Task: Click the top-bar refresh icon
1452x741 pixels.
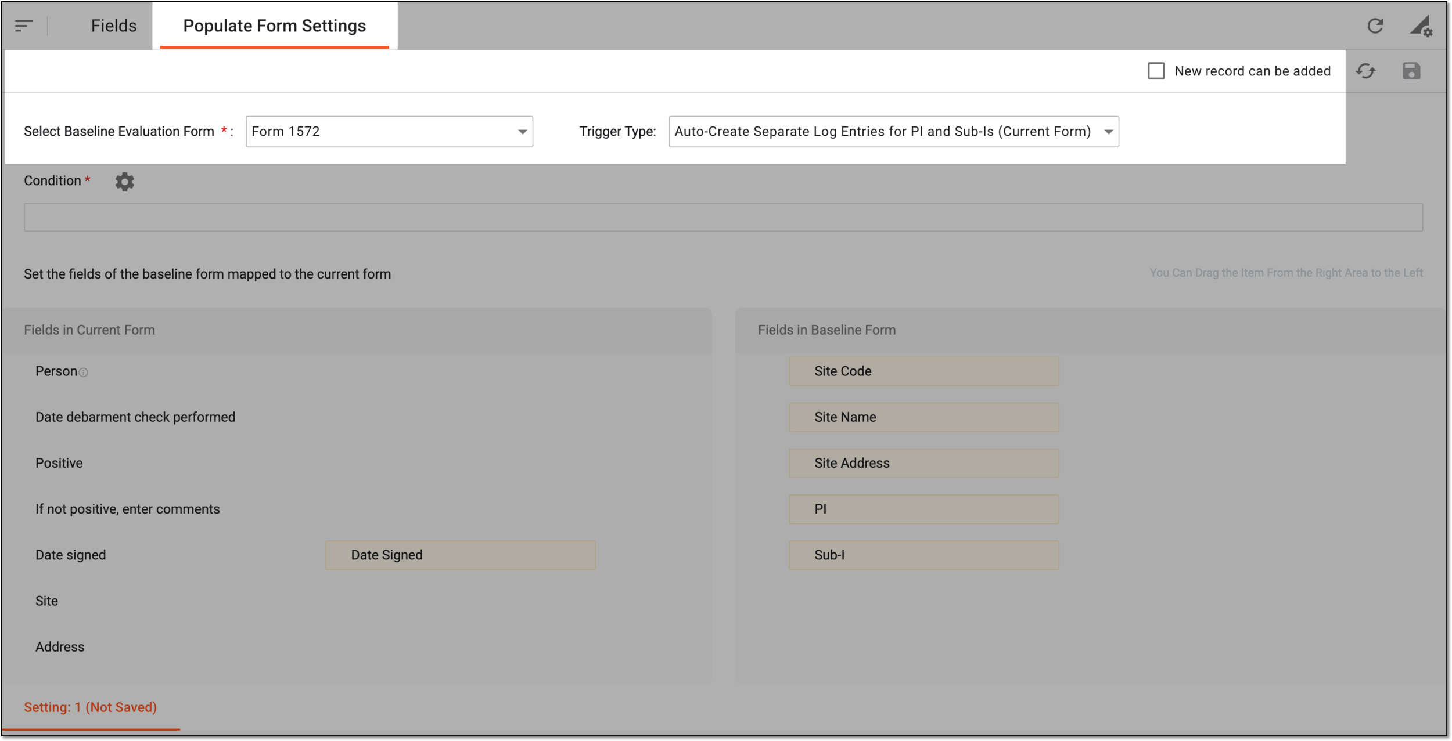Action: [1375, 26]
